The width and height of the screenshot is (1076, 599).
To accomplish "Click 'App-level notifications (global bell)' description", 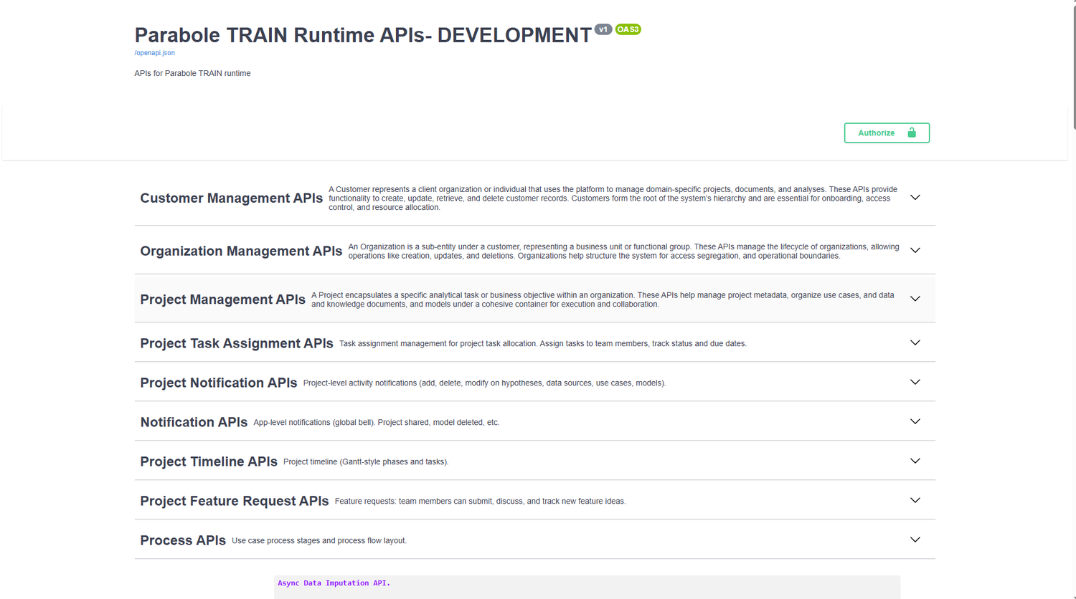I will (x=377, y=423).
